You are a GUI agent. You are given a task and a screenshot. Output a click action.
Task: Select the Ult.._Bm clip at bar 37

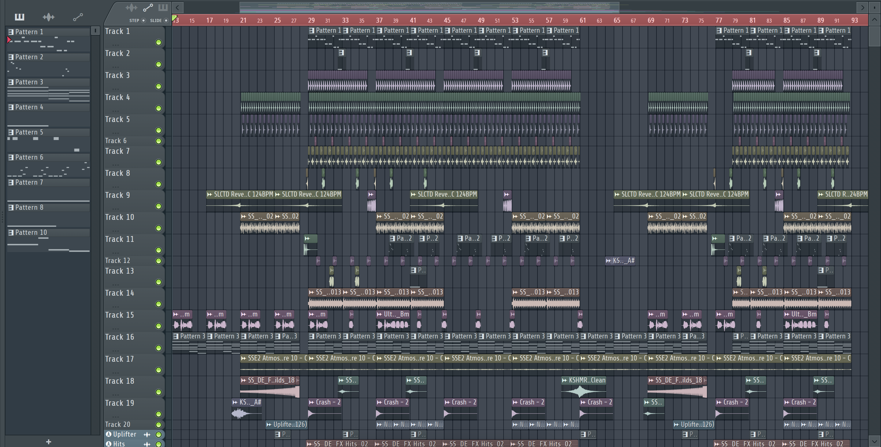coord(392,320)
